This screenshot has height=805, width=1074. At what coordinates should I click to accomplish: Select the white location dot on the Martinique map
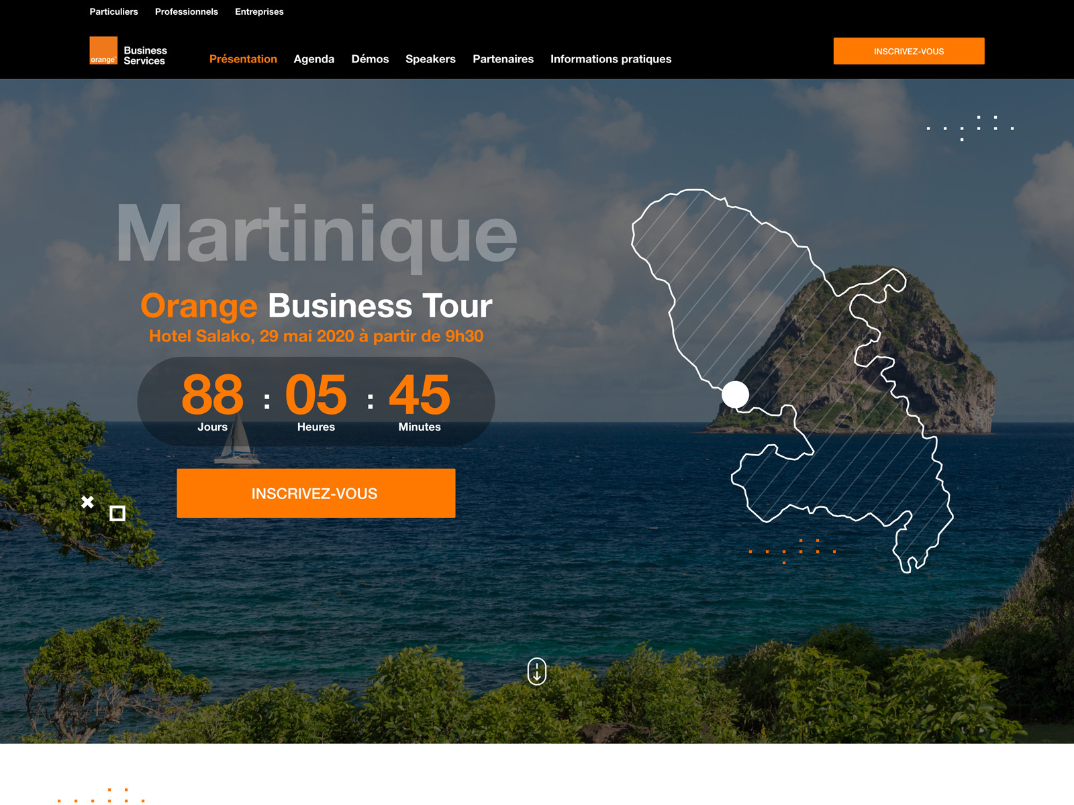pos(736,395)
